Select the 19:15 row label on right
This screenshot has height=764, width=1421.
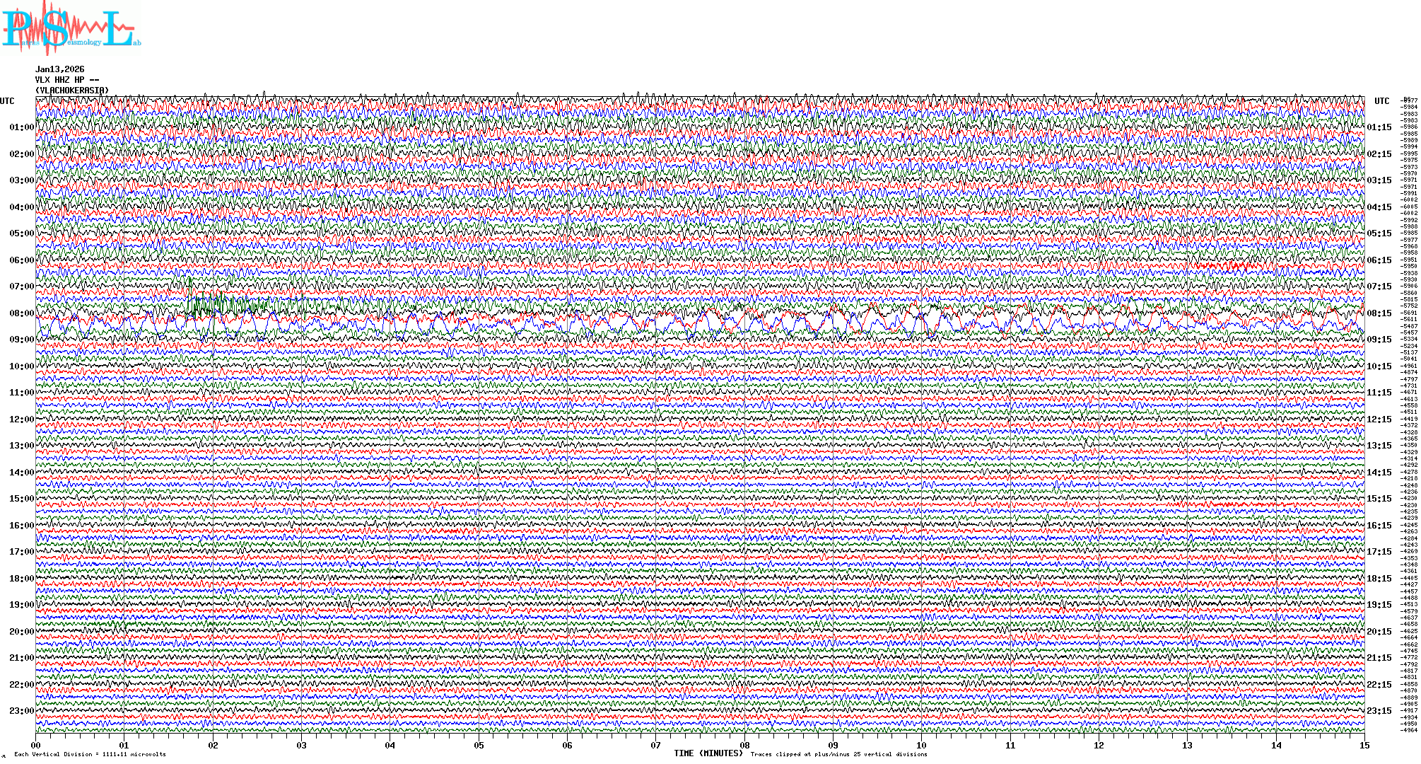point(1379,605)
